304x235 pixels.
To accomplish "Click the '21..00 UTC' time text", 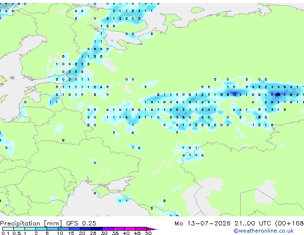I will [x=253, y=223].
